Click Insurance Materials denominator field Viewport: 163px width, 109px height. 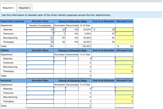(x=72, y=89)
